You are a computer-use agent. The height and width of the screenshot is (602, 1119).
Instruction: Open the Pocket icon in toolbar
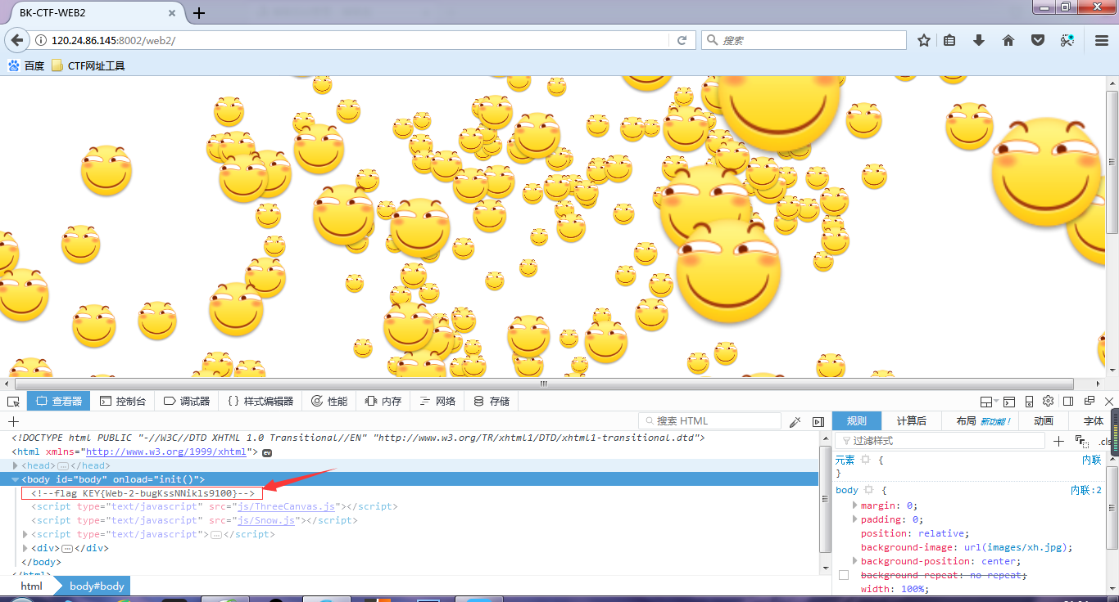[1038, 40]
